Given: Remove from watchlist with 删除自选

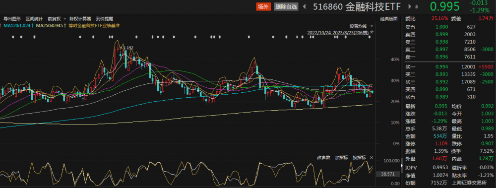Looking at the screenshot, I should [x=286, y=6].
